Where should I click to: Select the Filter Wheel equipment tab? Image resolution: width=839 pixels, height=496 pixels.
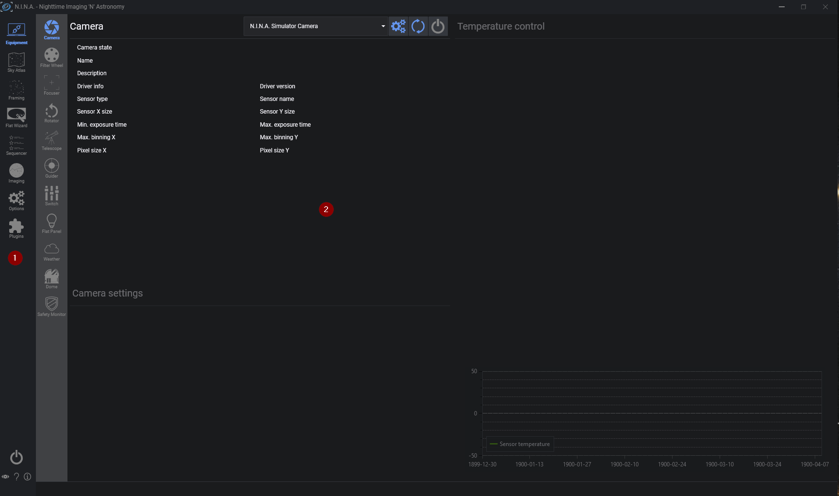pyautogui.click(x=51, y=57)
